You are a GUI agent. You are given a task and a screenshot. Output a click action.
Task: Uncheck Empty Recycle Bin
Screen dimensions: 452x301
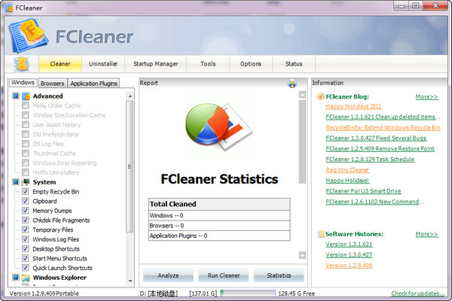tap(26, 192)
